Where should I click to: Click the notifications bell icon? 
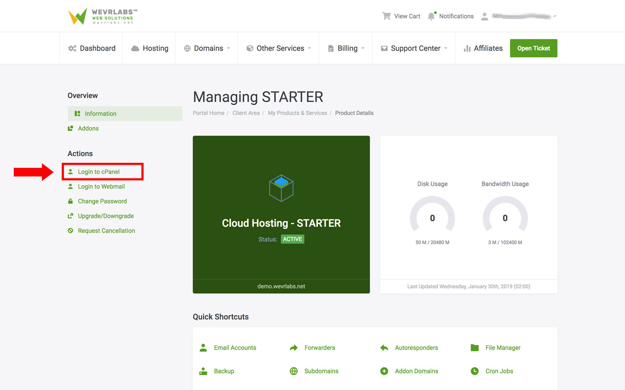click(x=431, y=16)
